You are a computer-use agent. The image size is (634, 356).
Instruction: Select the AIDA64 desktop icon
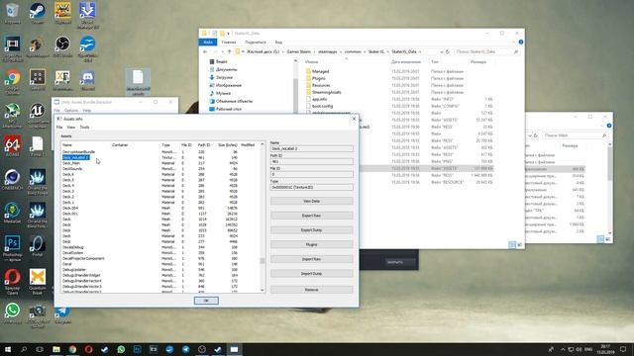[x=12, y=146]
